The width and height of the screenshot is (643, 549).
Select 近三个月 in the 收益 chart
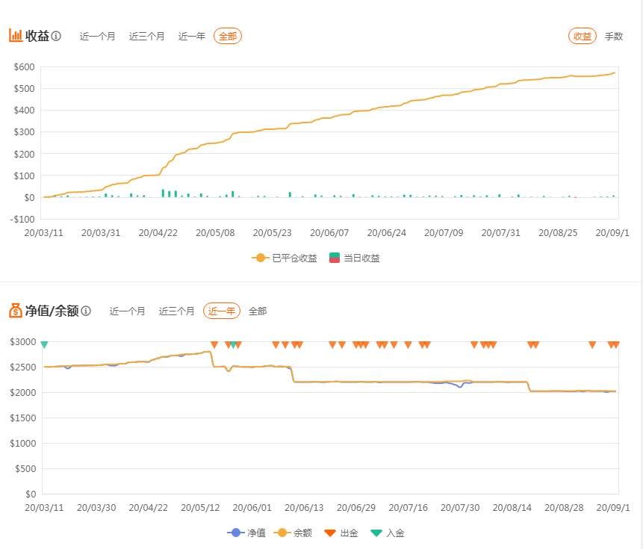coord(147,36)
